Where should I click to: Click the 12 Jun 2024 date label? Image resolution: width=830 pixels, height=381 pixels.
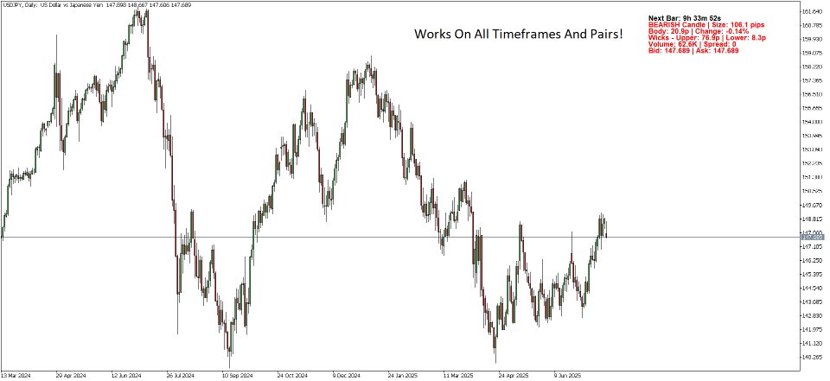(124, 374)
